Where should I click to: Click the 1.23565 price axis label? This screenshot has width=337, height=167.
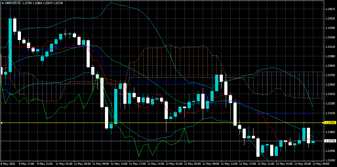[x=330, y=84]
